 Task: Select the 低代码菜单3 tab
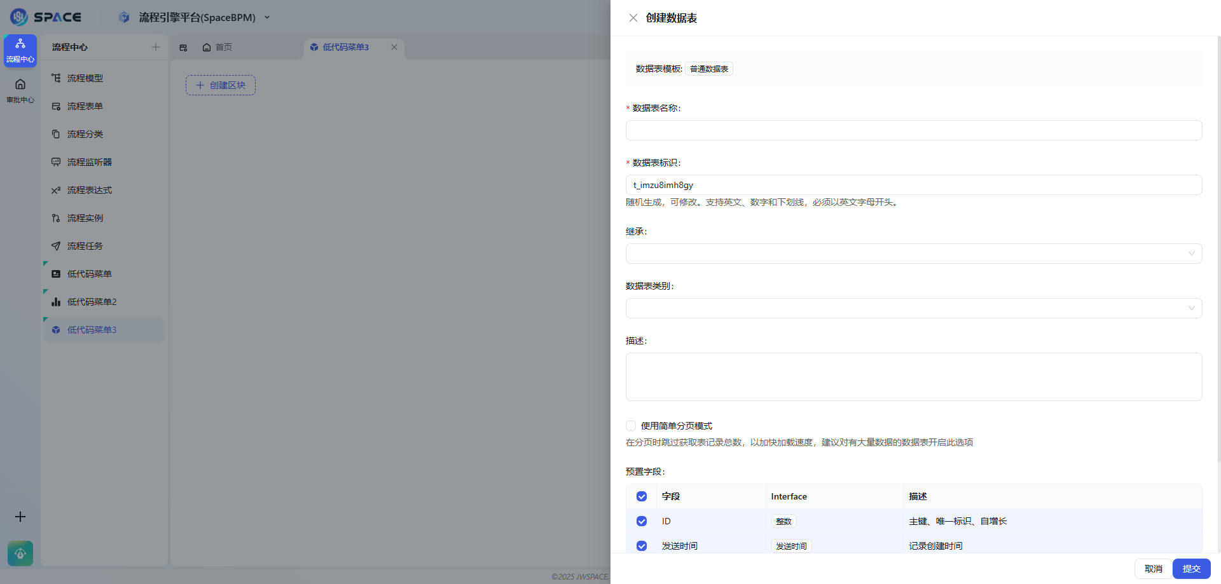click(346, 46)
